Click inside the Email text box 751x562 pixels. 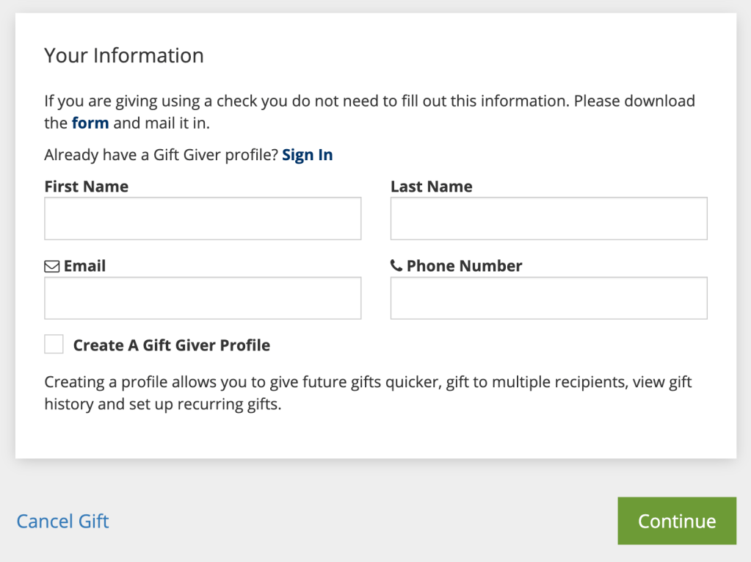coord(203,298)
